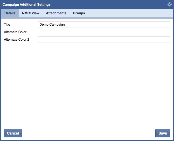This screenshot has width=174, height=141.
Task: Click inside the Alternate Color 2 field
Action: tap(104, 39)
